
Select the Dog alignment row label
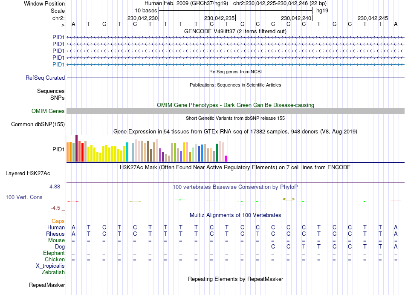tap(60, 247)
